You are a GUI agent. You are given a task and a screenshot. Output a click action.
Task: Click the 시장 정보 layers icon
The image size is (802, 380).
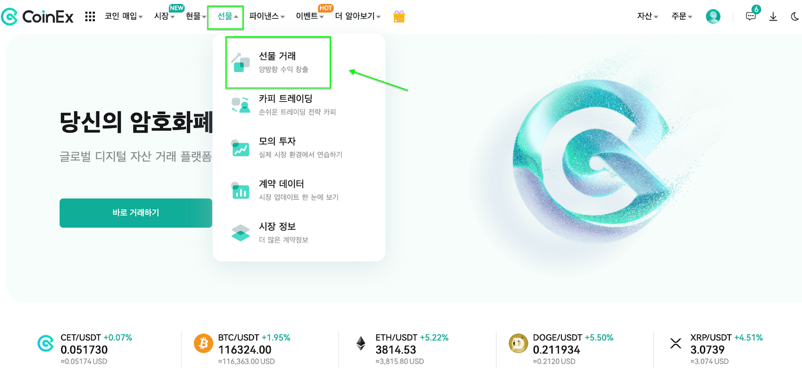(x=240, y=232)
